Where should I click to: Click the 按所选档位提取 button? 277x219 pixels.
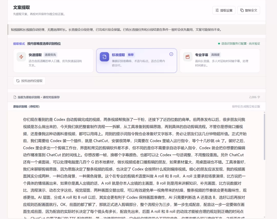pos(29,81)
